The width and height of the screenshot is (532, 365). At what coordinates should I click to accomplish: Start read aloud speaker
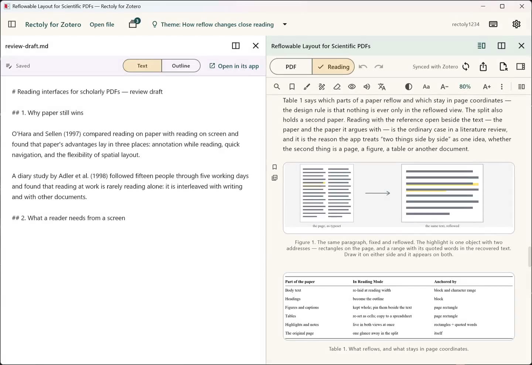(367, 87)
